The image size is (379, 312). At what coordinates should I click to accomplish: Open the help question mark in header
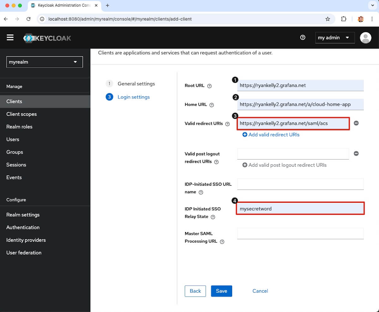tap(303, 38)
